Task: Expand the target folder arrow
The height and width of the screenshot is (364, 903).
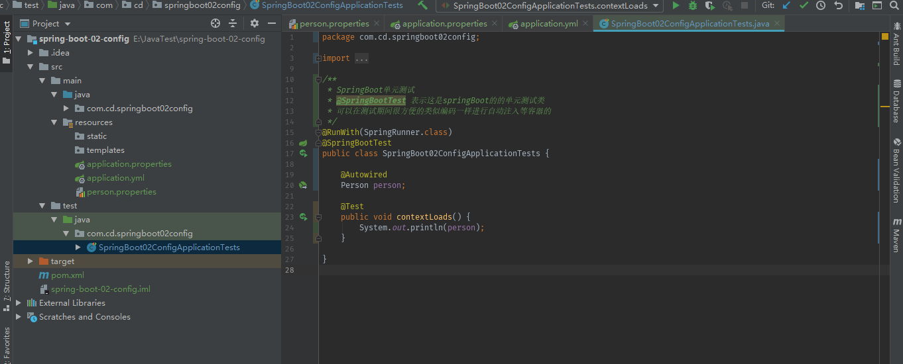Action: [30, 261]
